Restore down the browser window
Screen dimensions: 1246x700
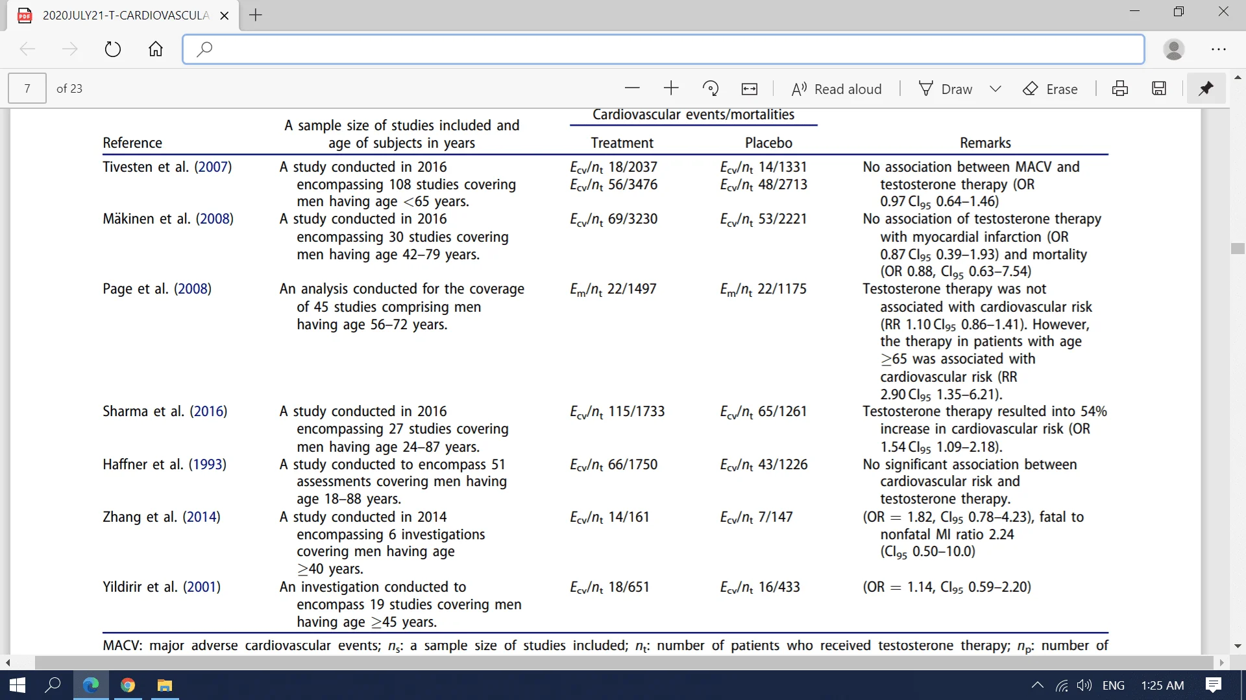tap(1179, 12)
